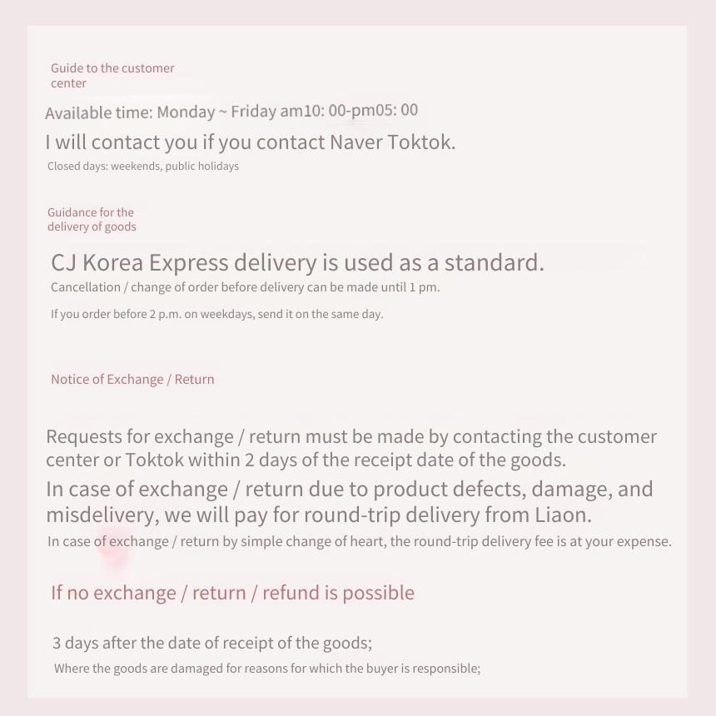Viewport: 716px width, 716px height.
Task: Click the "Requests for exchange / return" sentence
Action: point(351,436)
